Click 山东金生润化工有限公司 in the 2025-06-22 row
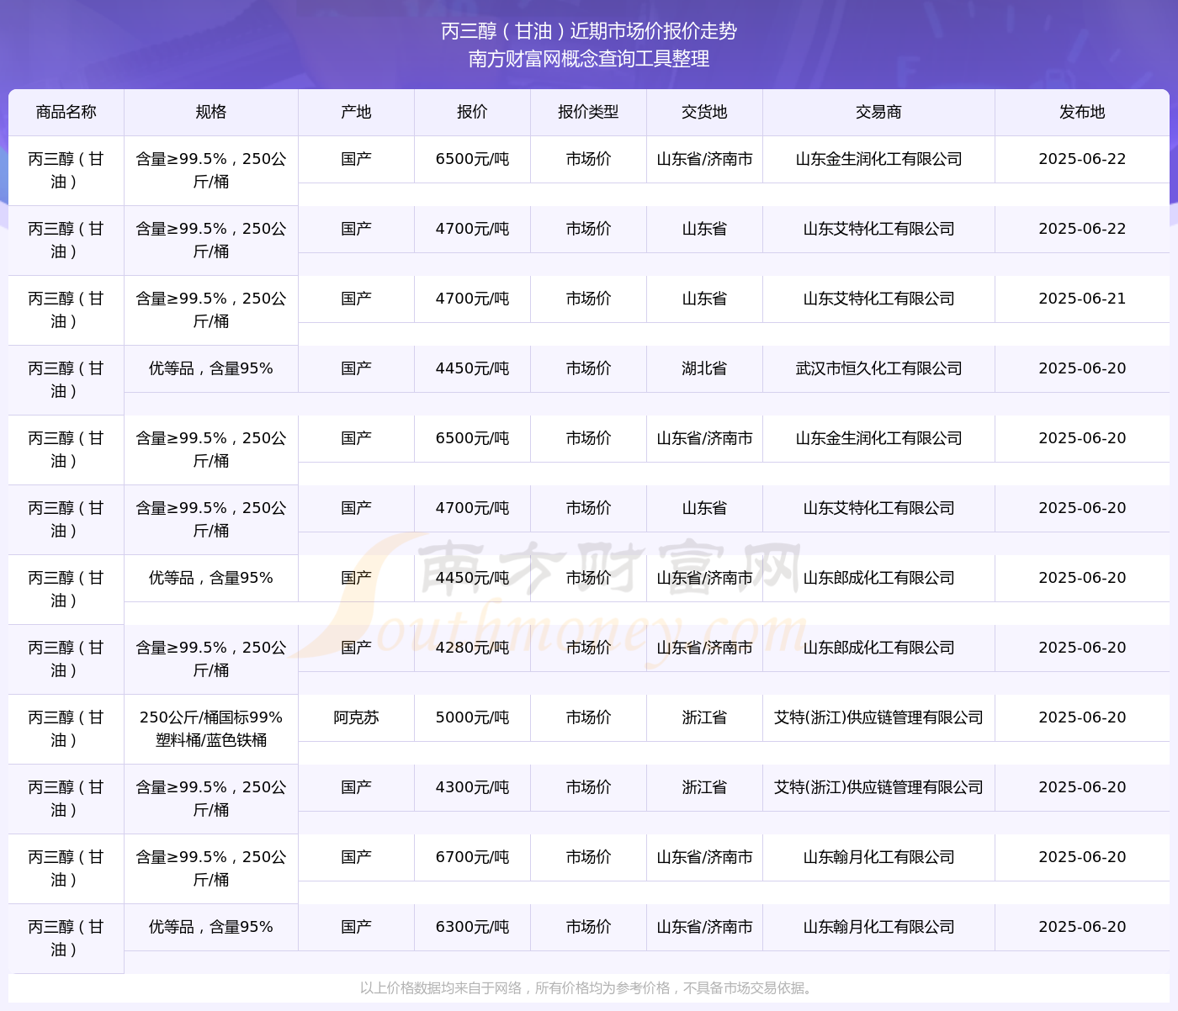 pos(878,159)
